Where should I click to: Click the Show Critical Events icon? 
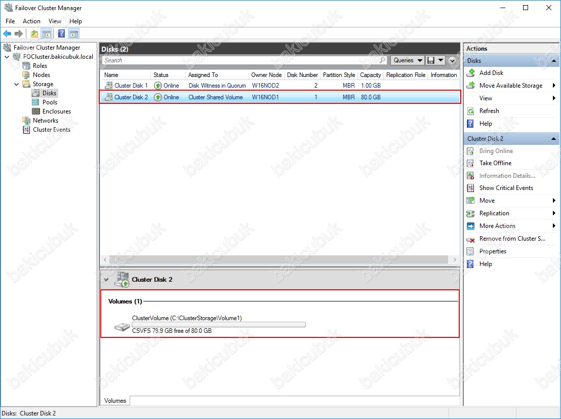tap(470, 188)
